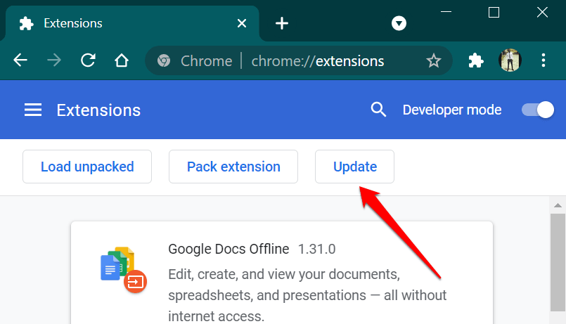Viewport: 566px width, 324px height.
Task: Click the forward navigation arrow
Action: point(53,60)
